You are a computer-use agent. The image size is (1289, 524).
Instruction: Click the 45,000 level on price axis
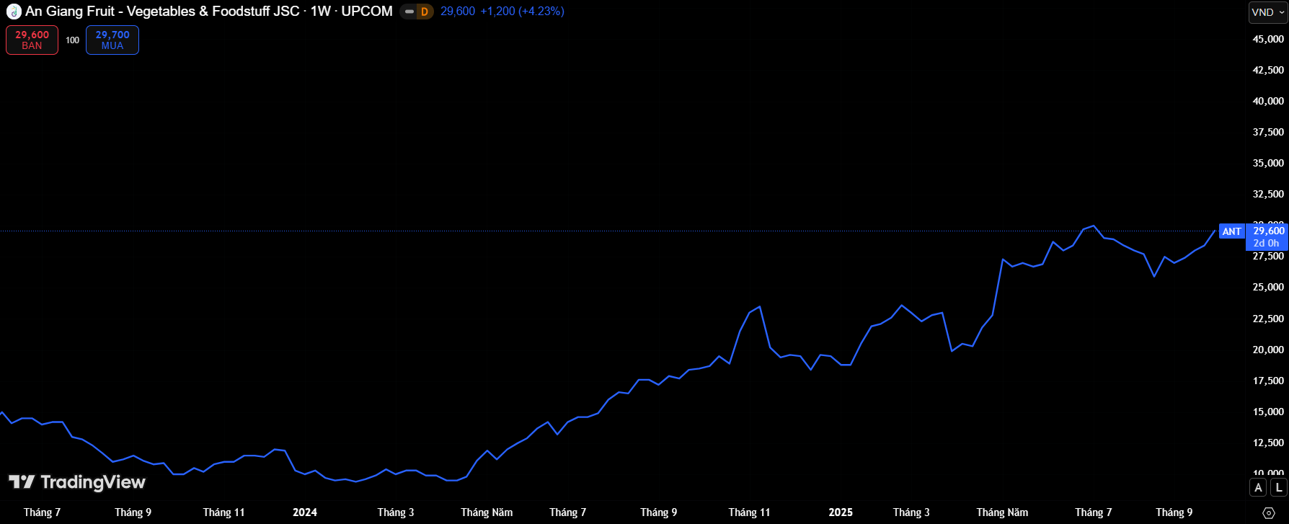coord(1268,39)
